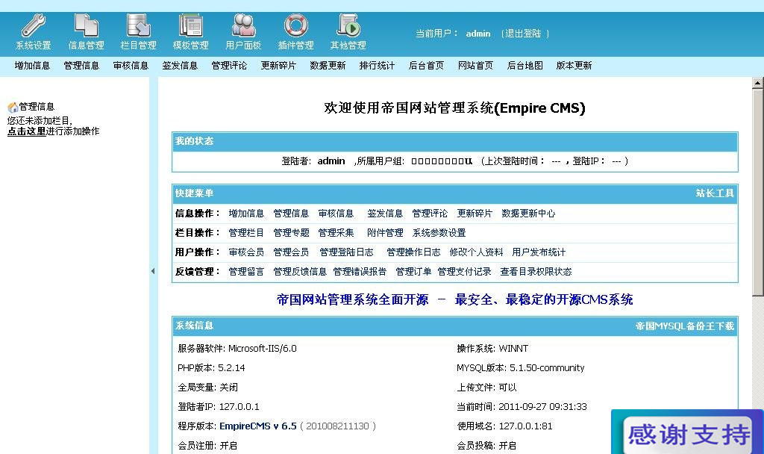
Task: Open 管理反馈信息 link
Action: [300, 272]
